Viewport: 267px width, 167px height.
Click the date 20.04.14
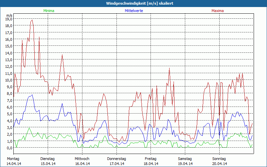point(220,164)
